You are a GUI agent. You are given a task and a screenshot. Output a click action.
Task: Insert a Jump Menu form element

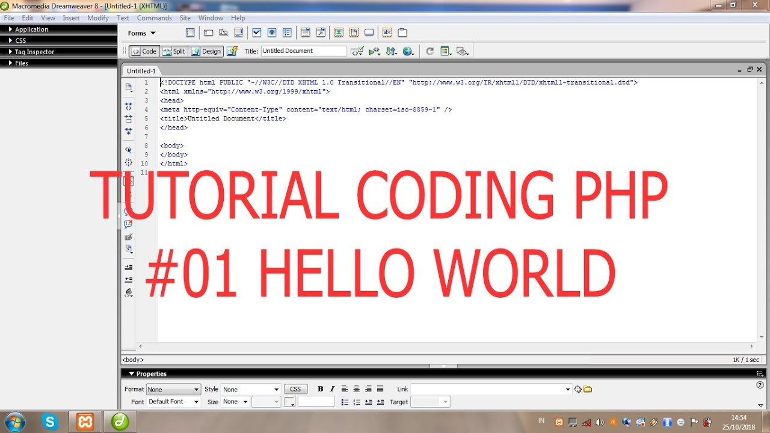tap(321, 33)
